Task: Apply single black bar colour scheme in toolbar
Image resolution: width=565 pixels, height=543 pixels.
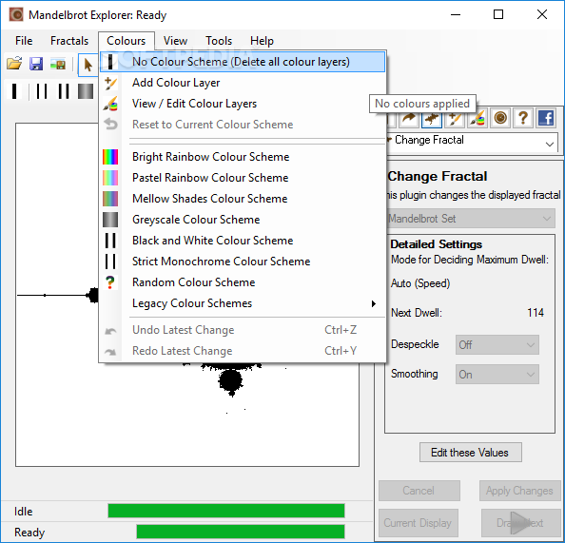Action: pos(14,91)
